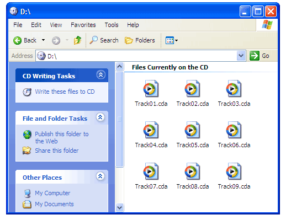Viewport: 291px width, 220px height.
Task: Open the Views button menu
Action: coord(172,40)
